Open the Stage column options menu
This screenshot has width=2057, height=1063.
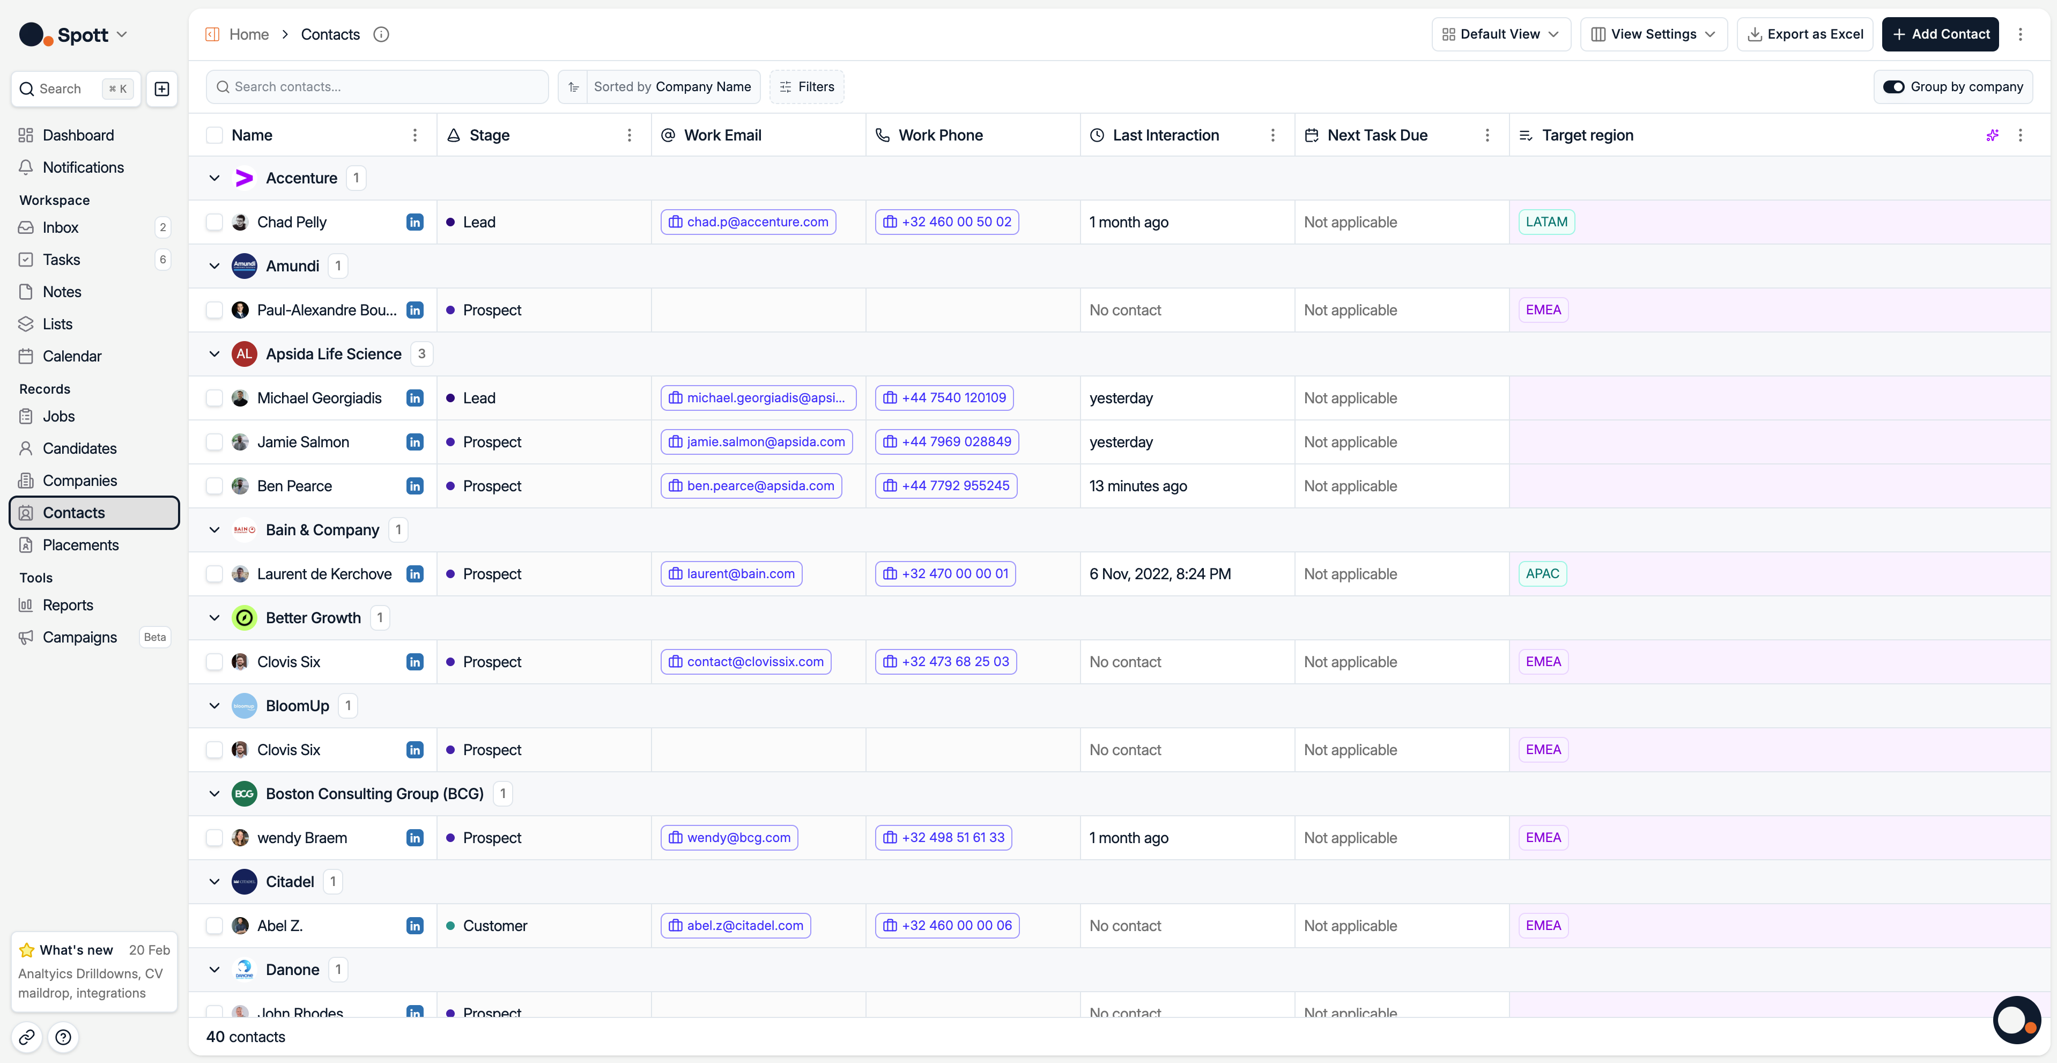tap(629, 135)
